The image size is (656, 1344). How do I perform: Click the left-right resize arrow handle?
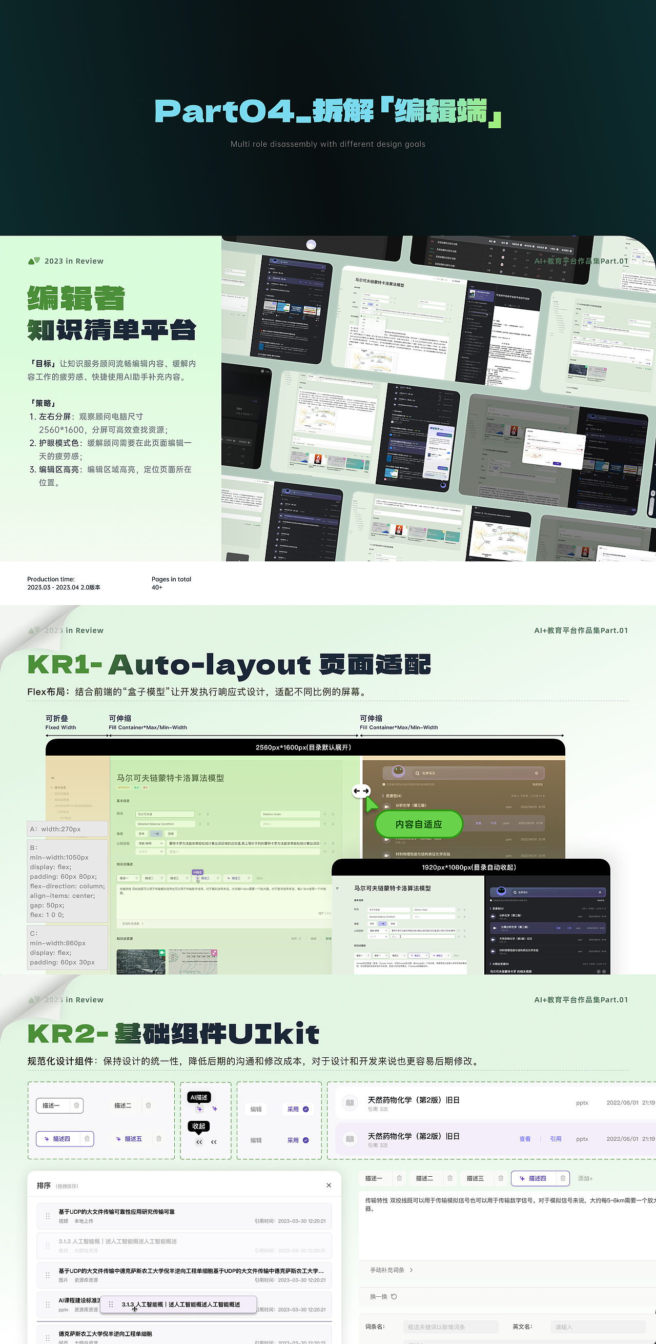coord(361,791)
